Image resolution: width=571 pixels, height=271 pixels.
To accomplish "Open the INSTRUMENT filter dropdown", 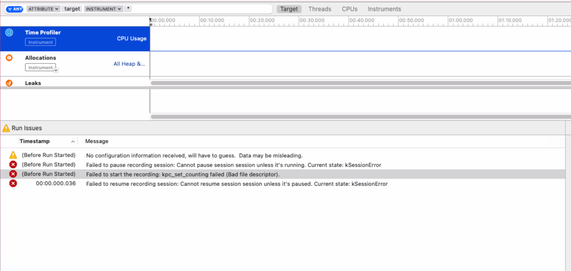I will pos(103,9).
